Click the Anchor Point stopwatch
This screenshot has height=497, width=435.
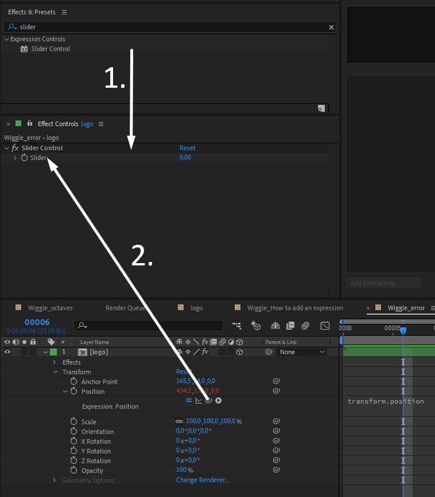73,381
